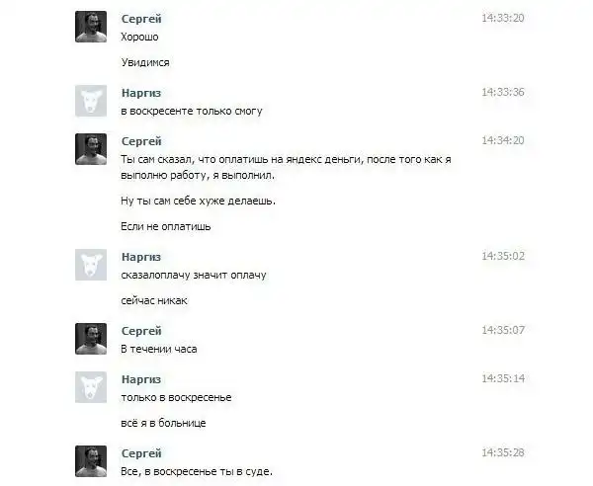Open the Сергей name link above 'Хорошо'

tap(141, 19)
